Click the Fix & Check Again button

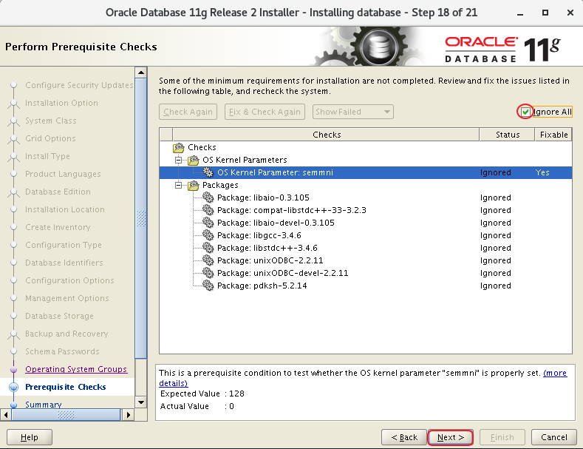pyautogui.click(x=265, y=112)
